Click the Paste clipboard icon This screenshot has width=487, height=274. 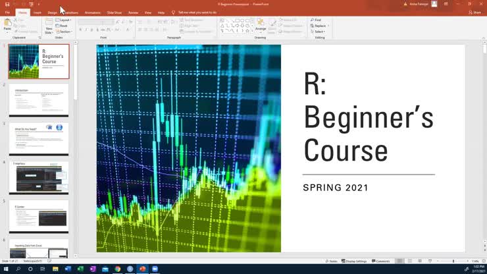[7, 22]
